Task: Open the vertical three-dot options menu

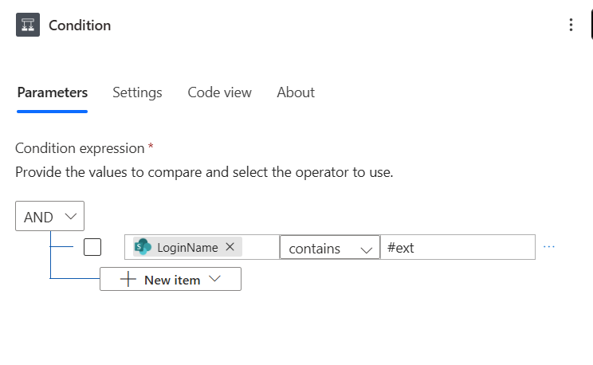Action: [x=571, y=25]
